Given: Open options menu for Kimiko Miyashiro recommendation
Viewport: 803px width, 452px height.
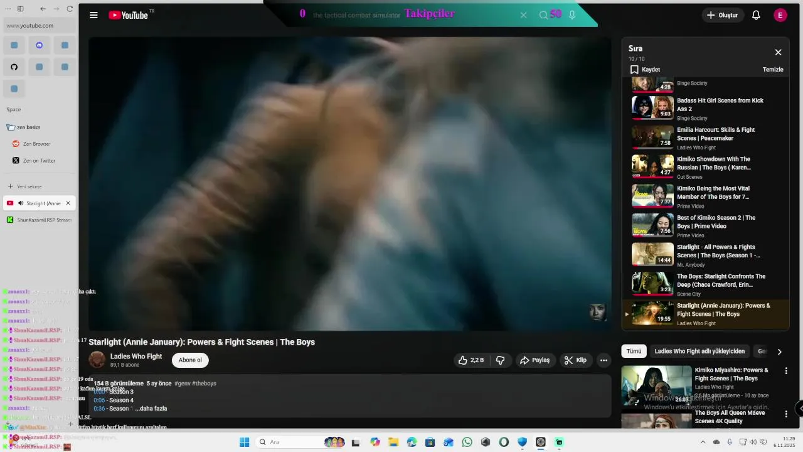Looking at the screenshot, I should [786, 371].
